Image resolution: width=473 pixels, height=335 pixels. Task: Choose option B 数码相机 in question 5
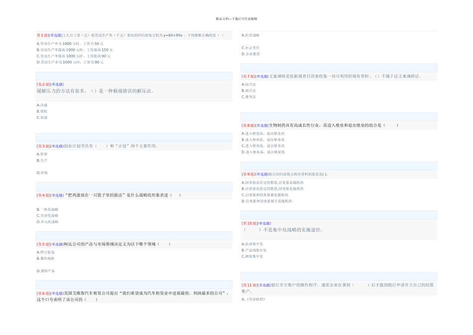click(x=46, y=258)
